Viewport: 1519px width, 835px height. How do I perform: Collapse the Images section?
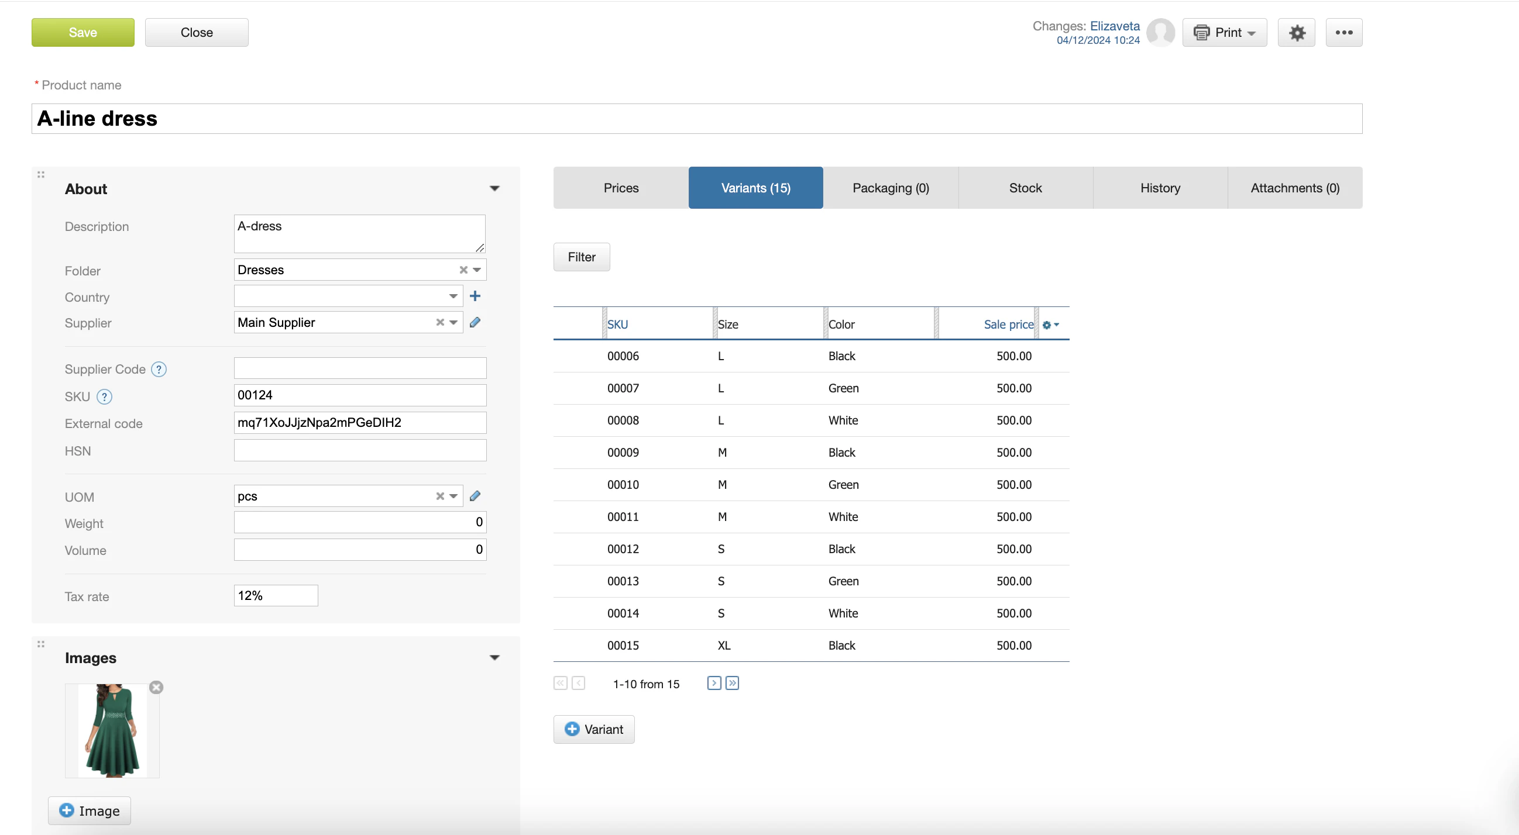click(494, 657)
